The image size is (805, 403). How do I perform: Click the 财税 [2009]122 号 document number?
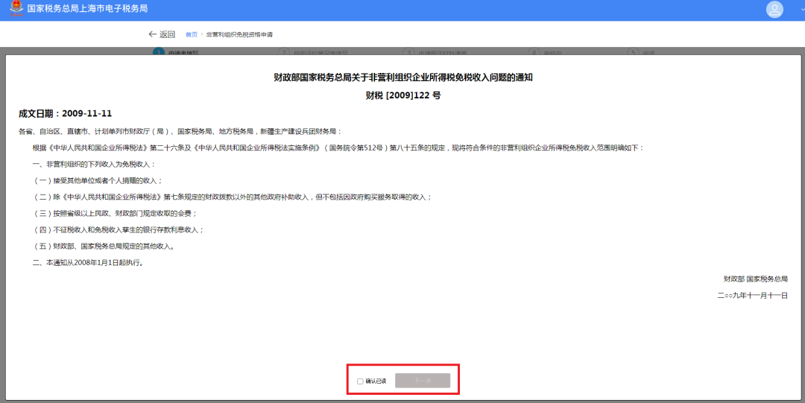(403, 95)
